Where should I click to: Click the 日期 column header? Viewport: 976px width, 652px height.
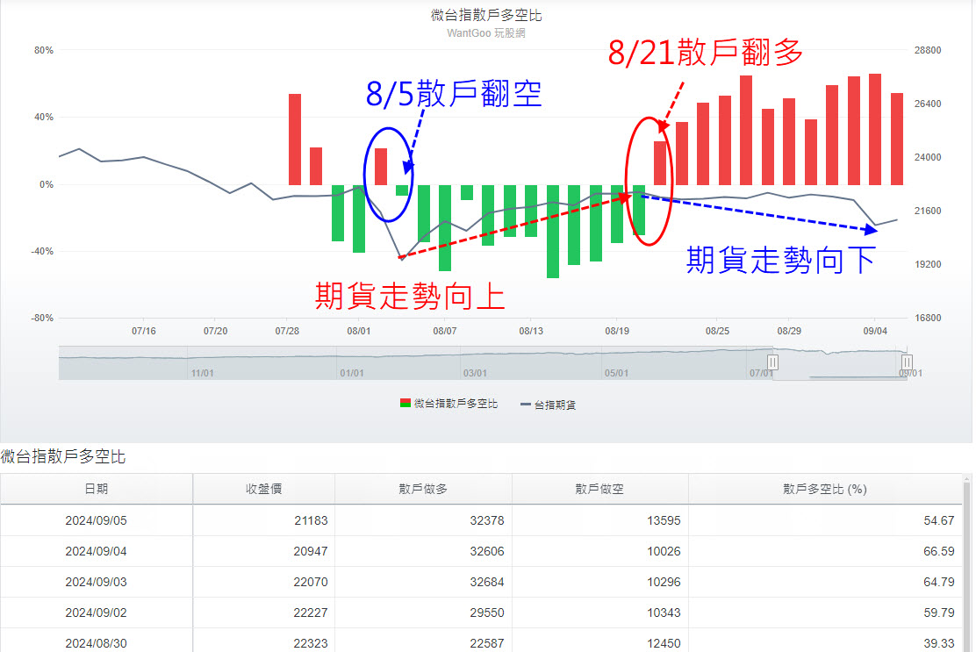[98, 489]
